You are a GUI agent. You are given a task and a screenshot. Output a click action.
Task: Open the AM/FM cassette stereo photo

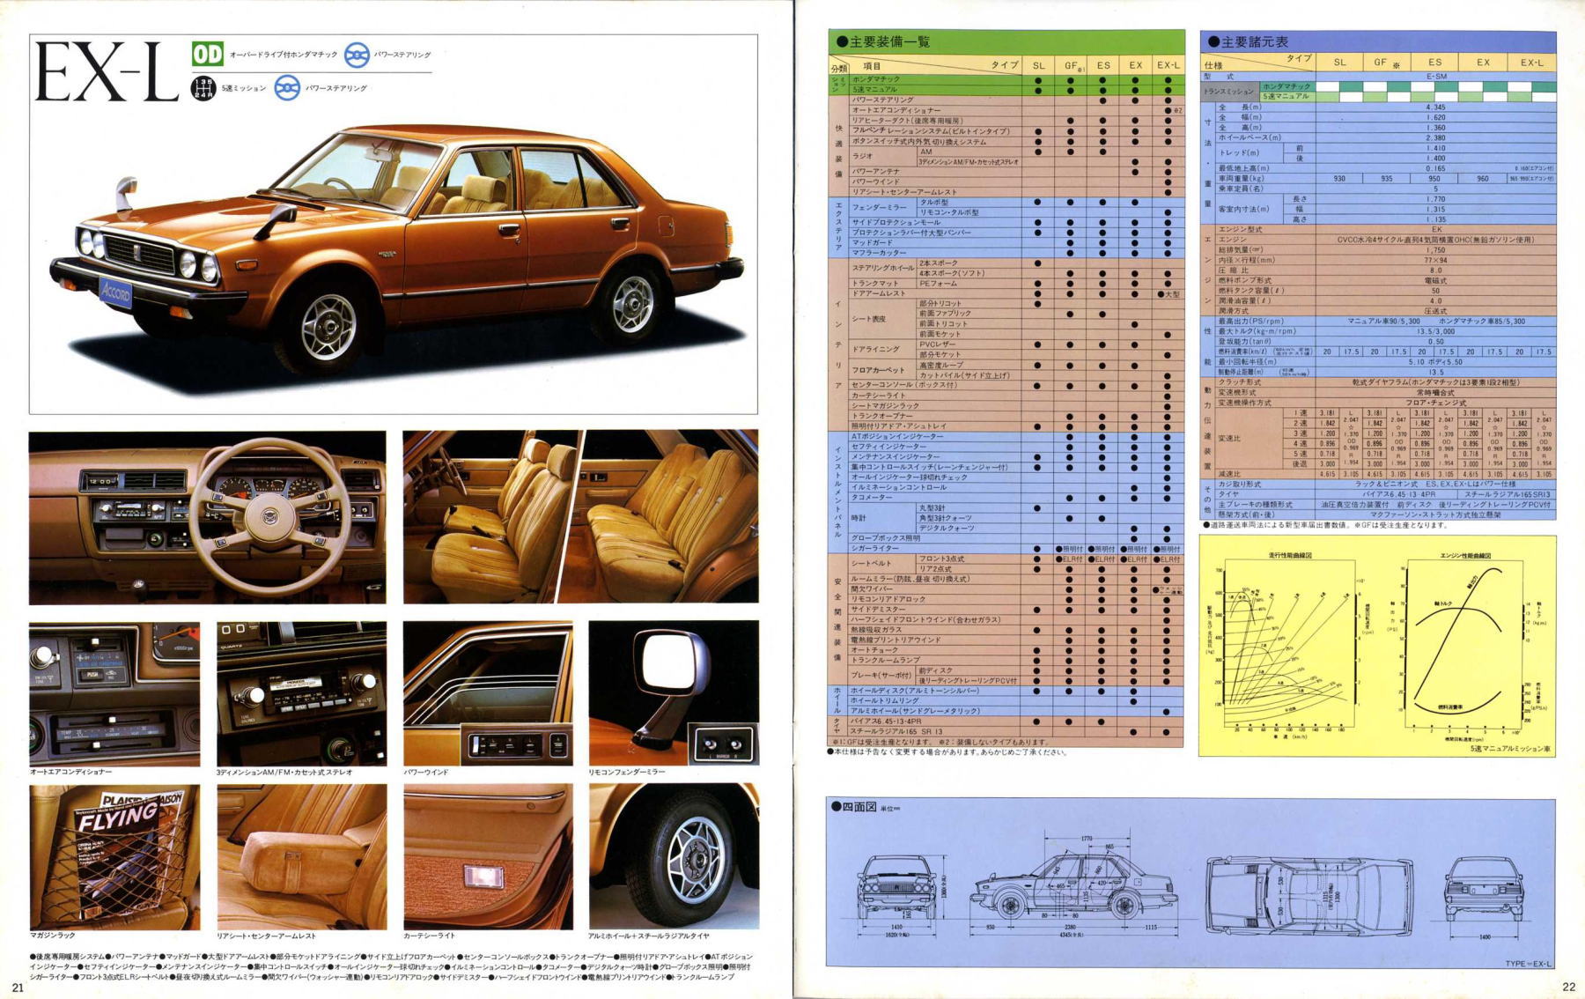(301, 693)
